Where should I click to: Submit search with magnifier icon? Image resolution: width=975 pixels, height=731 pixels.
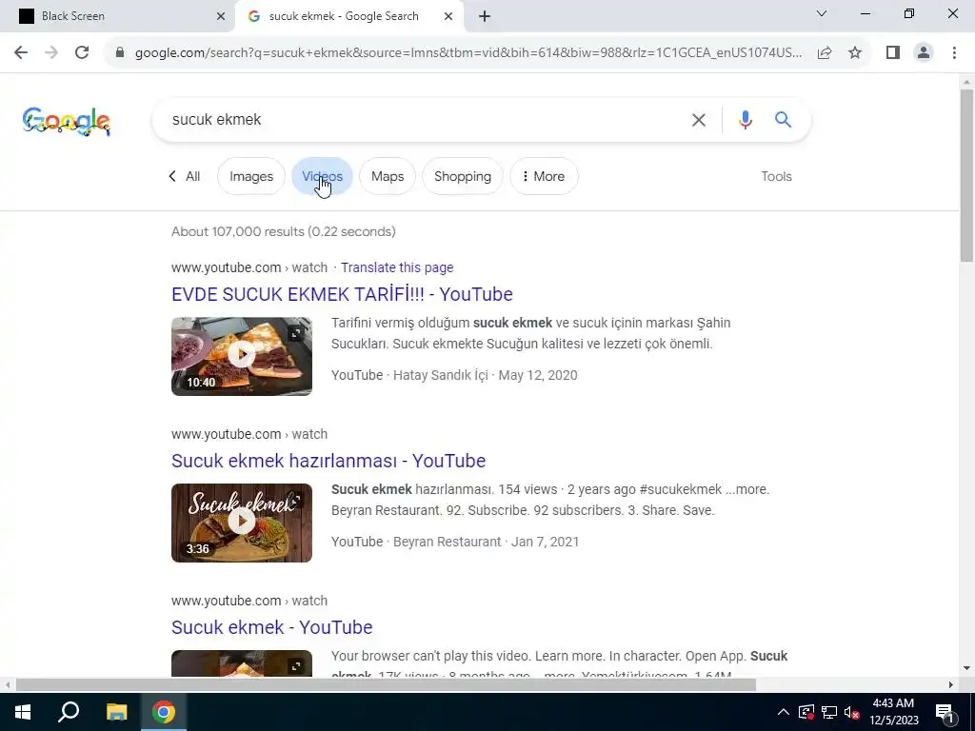click(x=783, y=119)
